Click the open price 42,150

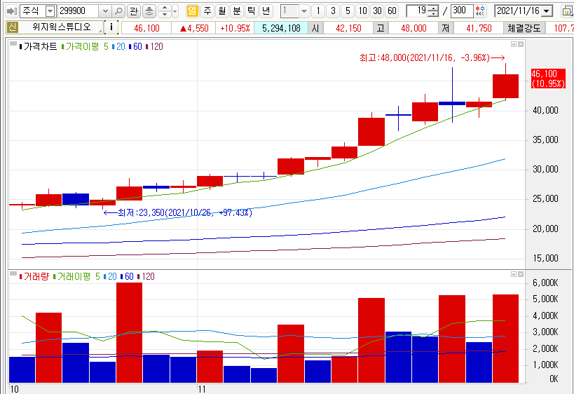[348, 28]
